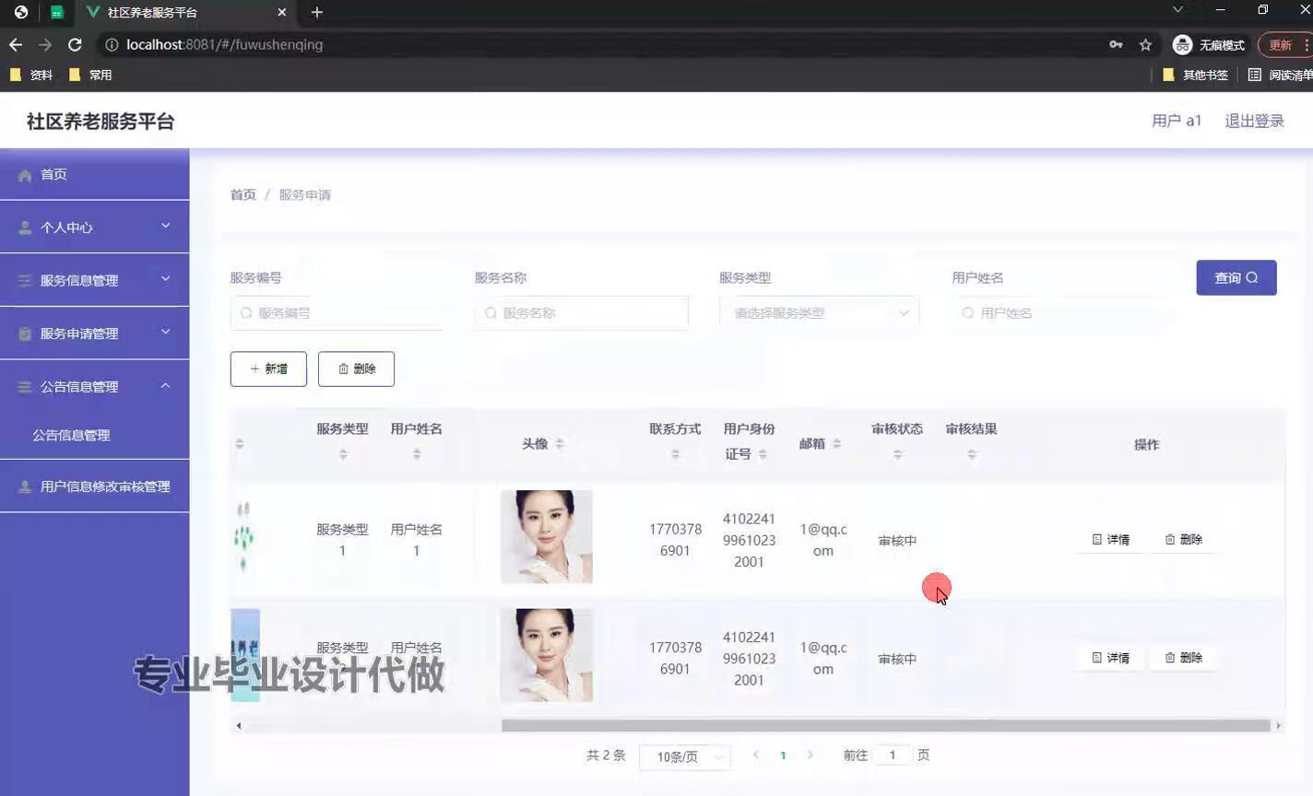Click 退出登录 logout link

coord(1254,121)
